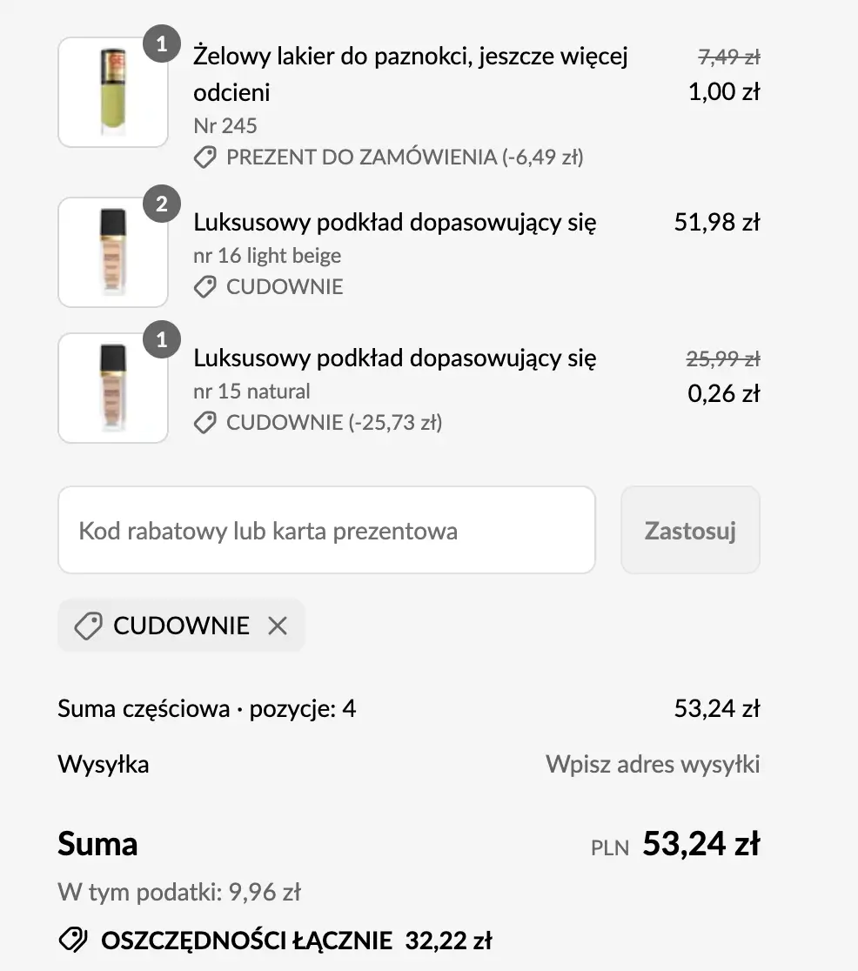Remove the CUDOWNIE discount code
Image resolution: width=858 pixels, height=971 pixels.
coord(277,626)
